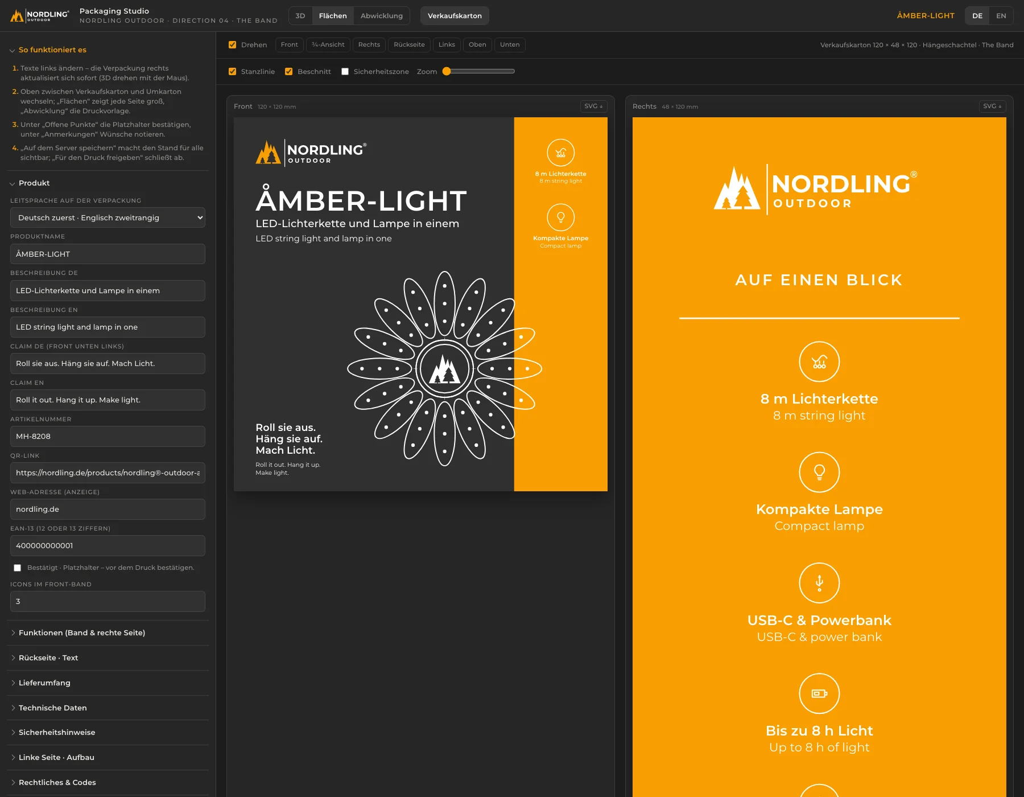1024x797 pixels.
Task: Disable the Stanzlinie checkbox
Action: tap(232, 71)
